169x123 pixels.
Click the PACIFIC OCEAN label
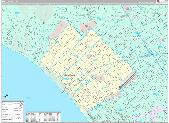[x=28, y=98]
